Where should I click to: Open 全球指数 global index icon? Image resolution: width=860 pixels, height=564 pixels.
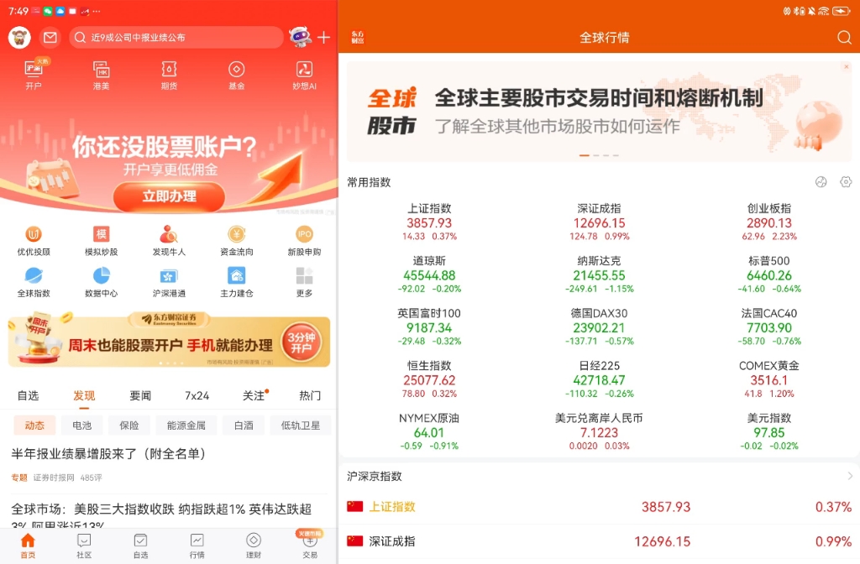point(34,282)
